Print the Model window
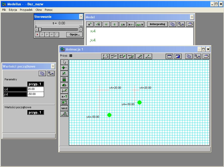The height and width of the screenshot is (167, 224). [x=190, y=24]
